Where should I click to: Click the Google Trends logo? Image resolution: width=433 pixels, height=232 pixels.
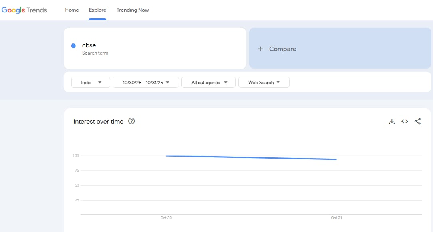click(x=24, y=10)
